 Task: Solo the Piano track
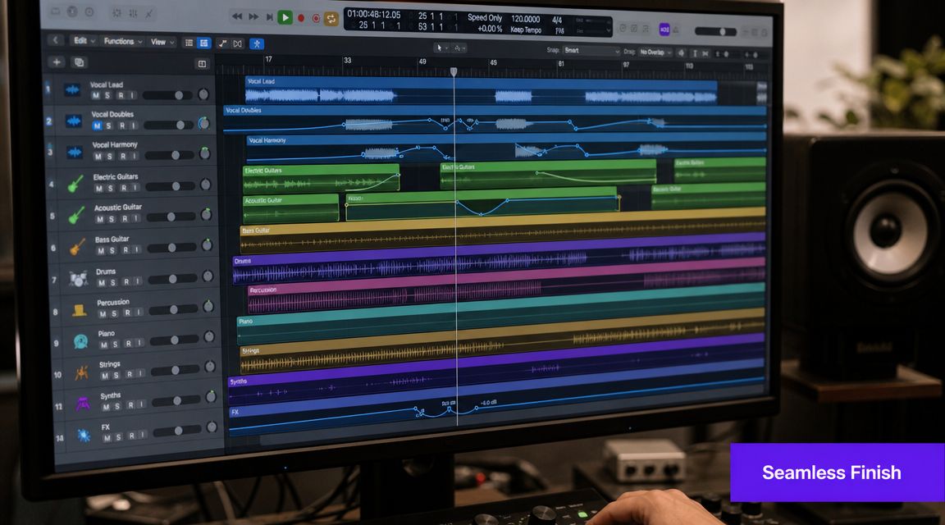116,345
